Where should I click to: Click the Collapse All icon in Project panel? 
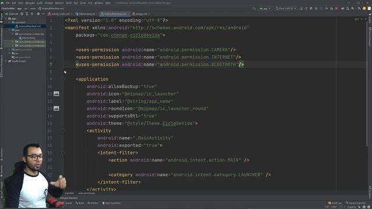tap(32, 14)
